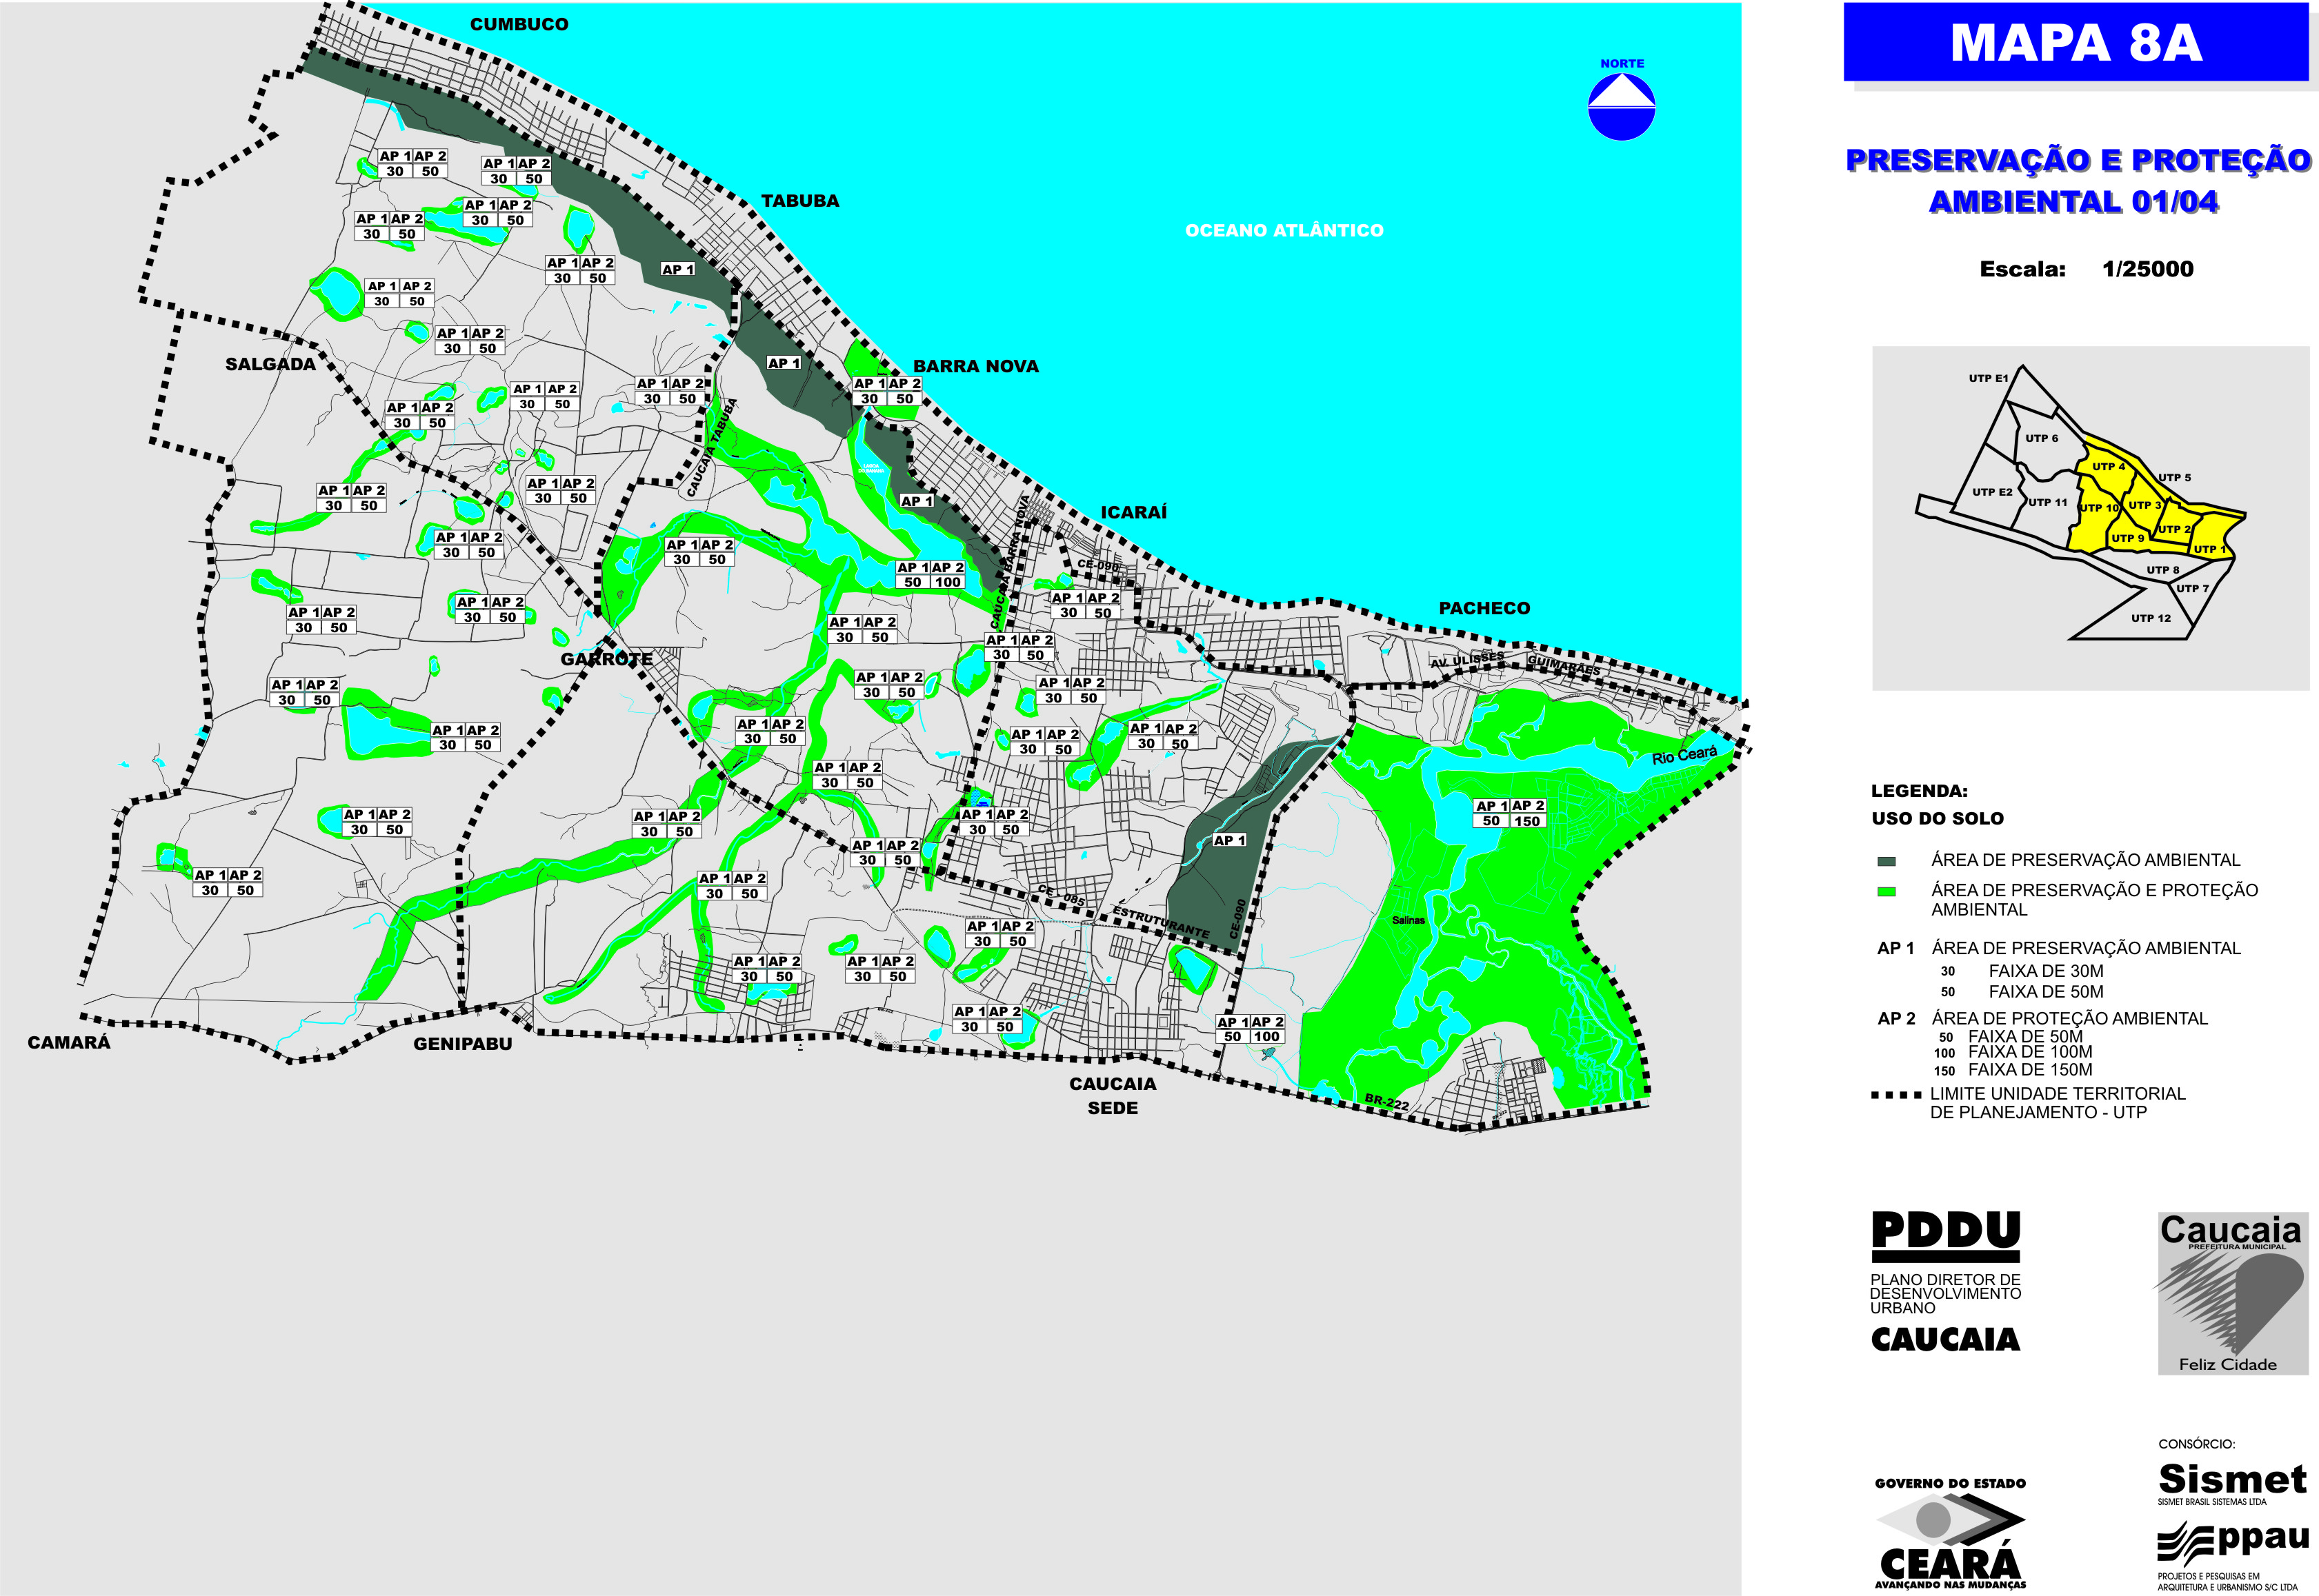Image resolution: width=2319 pixels, height=1596 pixels.
Task: Click the Salinas label on the map
Action: [x=1408, y=920]
